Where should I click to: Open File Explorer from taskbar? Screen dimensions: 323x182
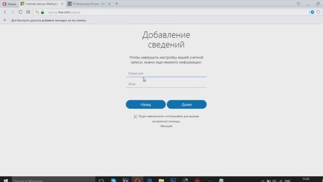pyautogui.click(x=161, y=180)
